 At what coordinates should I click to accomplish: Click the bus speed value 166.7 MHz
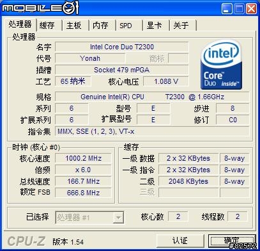point(83,181)
